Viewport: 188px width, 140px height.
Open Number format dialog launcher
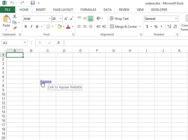click(x=177, y=35)
